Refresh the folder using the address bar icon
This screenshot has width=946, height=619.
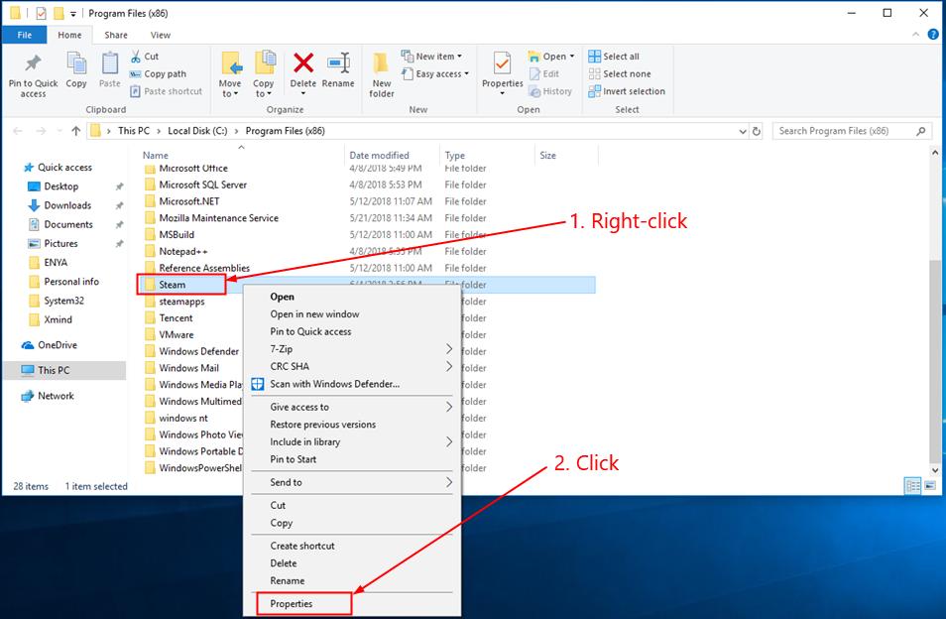pyautogui.click(x=757, y=130)
